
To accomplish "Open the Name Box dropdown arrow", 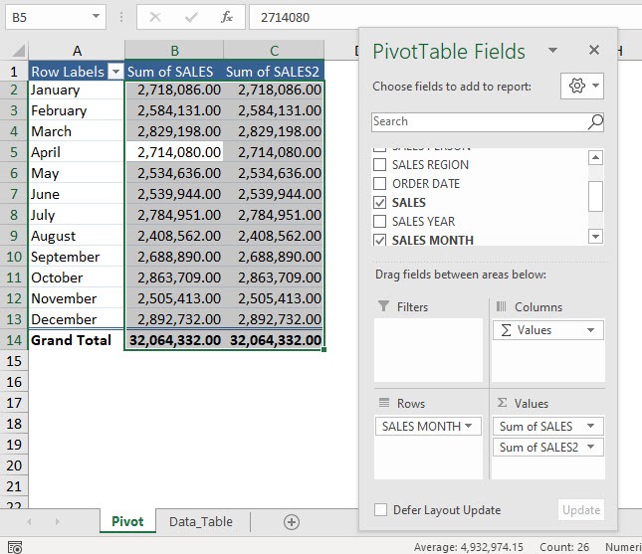I will tap(96, 17).
